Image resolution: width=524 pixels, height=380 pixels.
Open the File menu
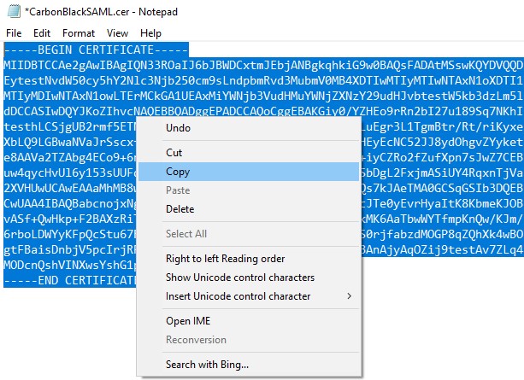point(14,33)
